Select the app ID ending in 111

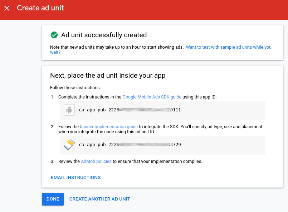(x=130, y=110)
